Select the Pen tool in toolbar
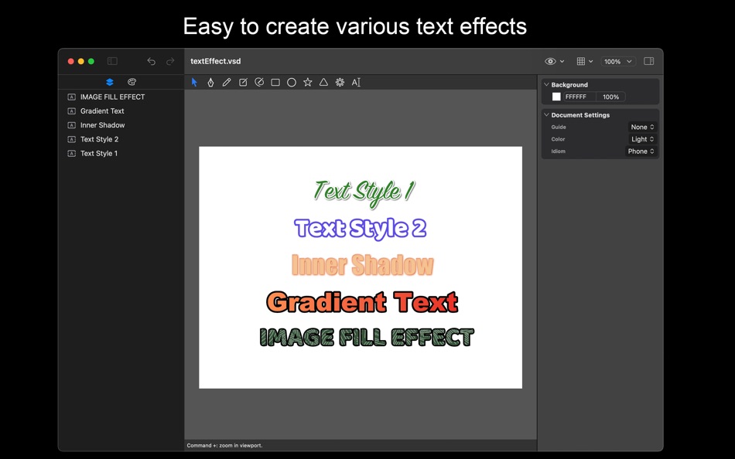The image size is (735, 459). point(210,83)
